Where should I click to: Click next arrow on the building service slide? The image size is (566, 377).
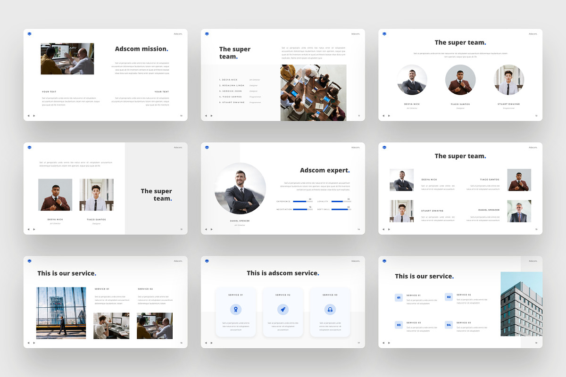389,343
